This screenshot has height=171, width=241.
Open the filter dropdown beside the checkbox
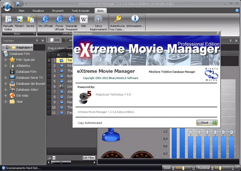pos(54,158)
